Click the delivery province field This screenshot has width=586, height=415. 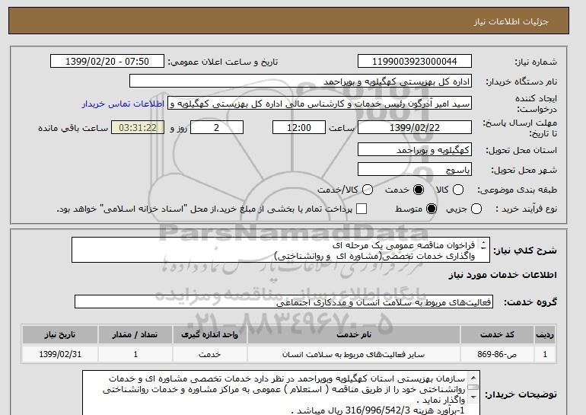(415, 150)
